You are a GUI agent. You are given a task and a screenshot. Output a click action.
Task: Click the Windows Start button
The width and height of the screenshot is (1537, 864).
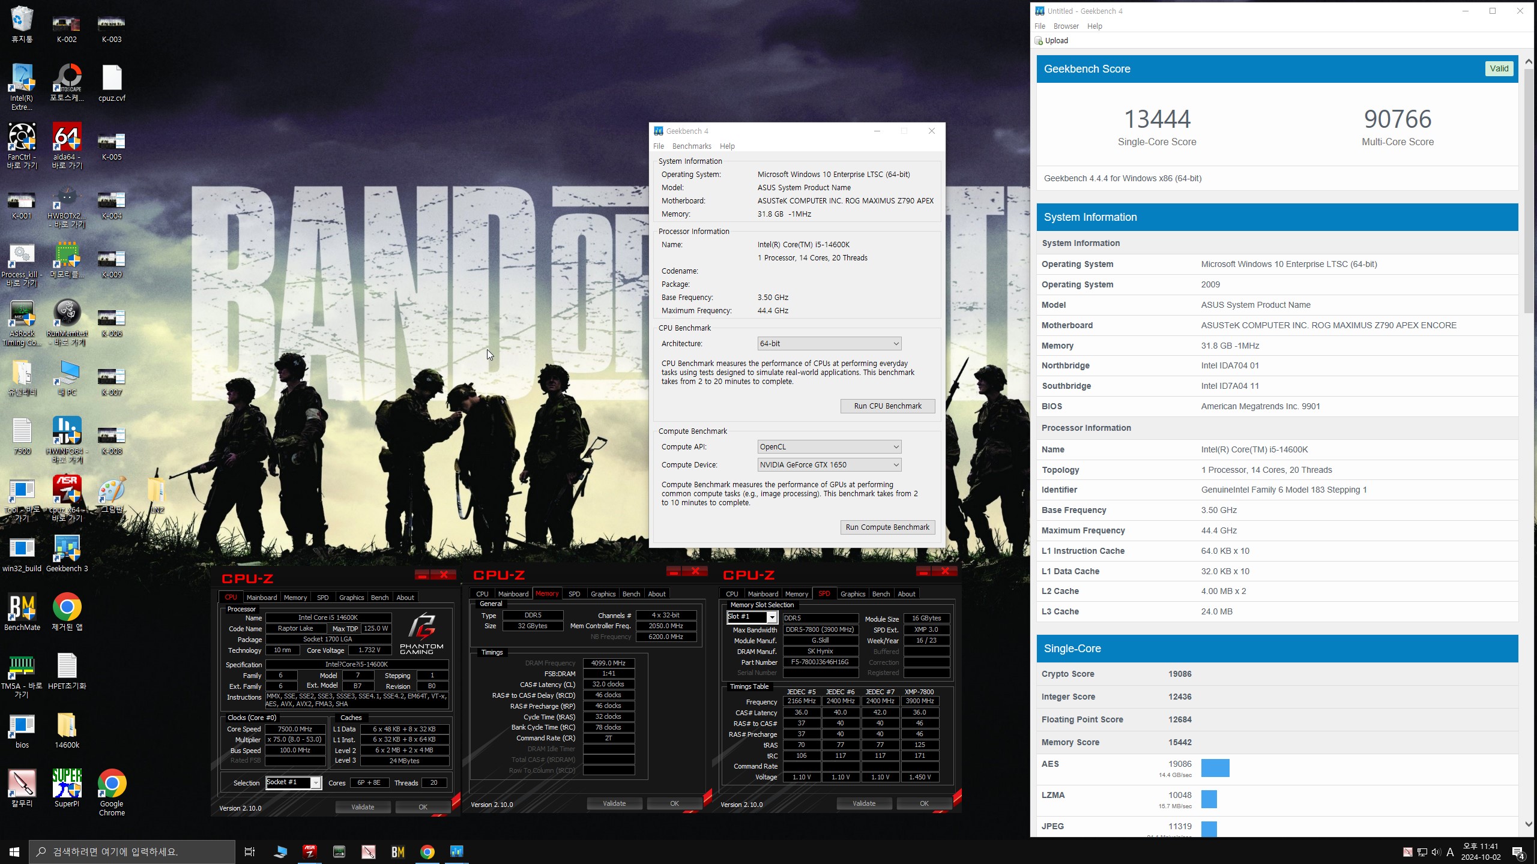pos(14,851)
